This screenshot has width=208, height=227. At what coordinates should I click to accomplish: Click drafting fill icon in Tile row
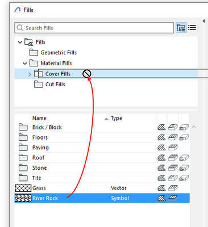pyautogui.click(x=161, y=178)
